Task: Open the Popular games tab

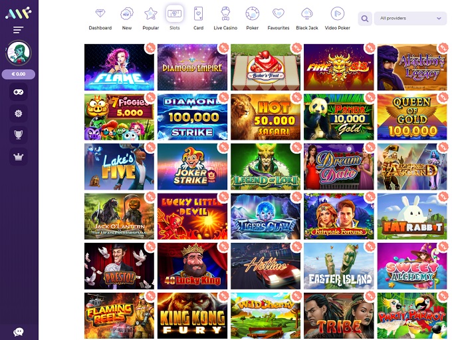Action: pos(151,19)
